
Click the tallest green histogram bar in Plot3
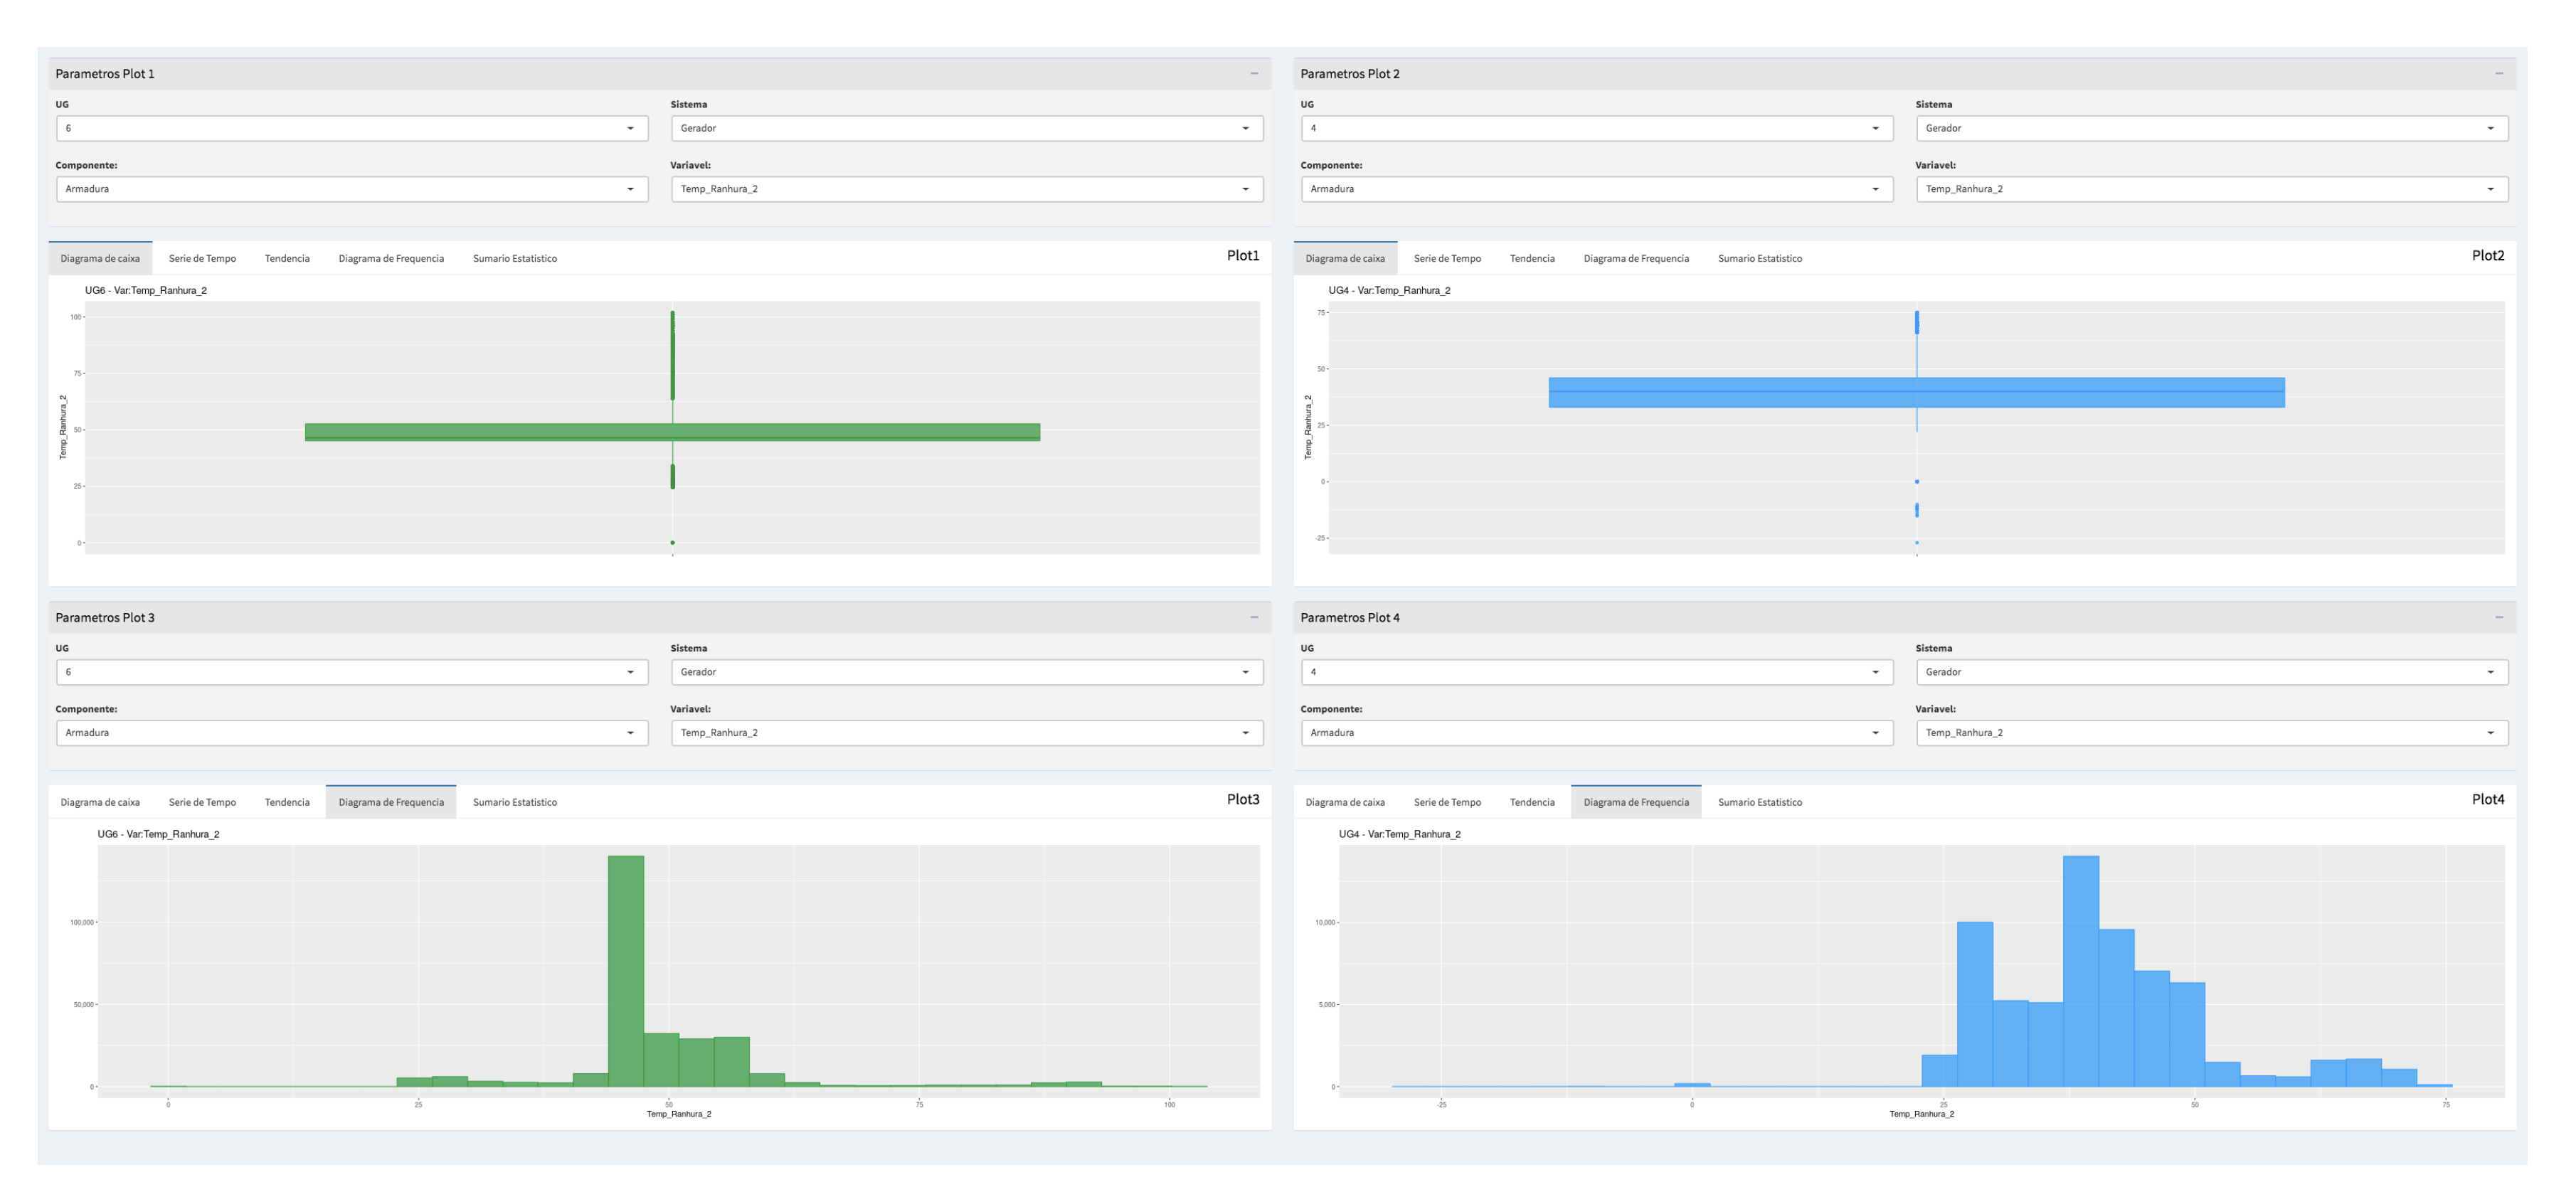coord(626,970)
